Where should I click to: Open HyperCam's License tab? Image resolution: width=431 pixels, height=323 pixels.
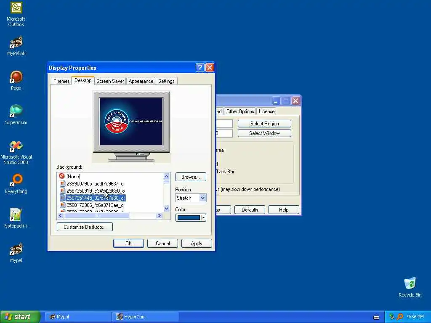click(x=266, y=111)
